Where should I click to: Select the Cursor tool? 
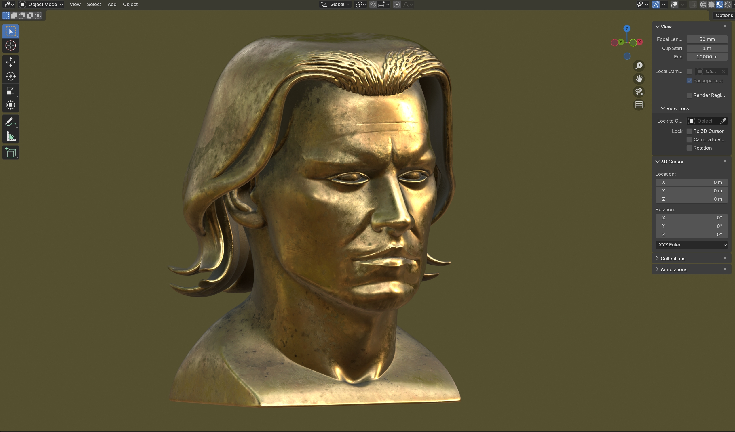click(x=10, y=46)
